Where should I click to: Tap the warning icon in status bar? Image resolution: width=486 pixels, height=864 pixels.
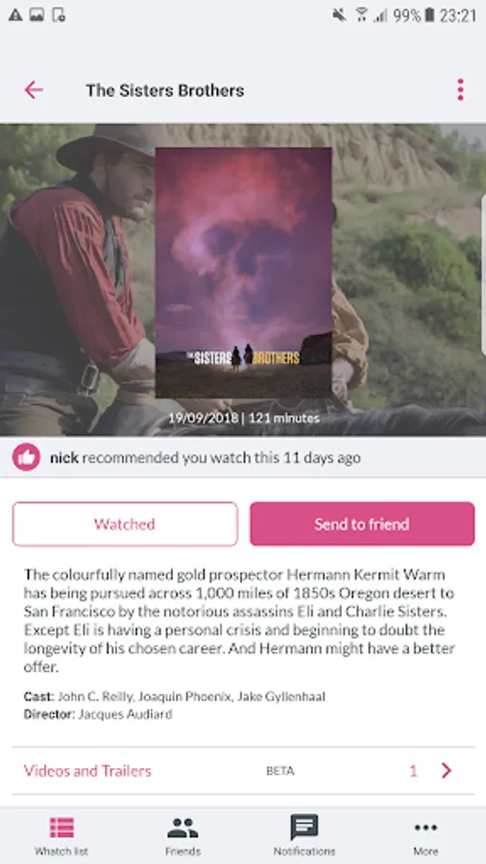coord(15,15)
